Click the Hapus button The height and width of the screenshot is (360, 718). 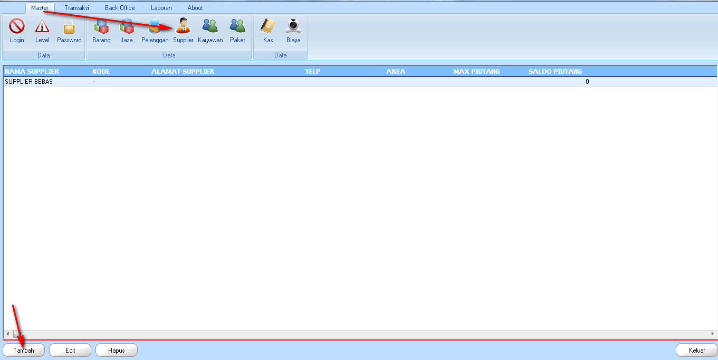[117, 351]
